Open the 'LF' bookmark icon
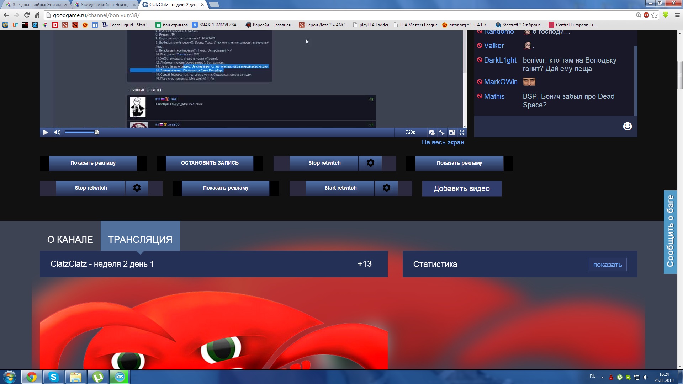The height and width of the screenshot is (384, 683). (x=15, y=25)
